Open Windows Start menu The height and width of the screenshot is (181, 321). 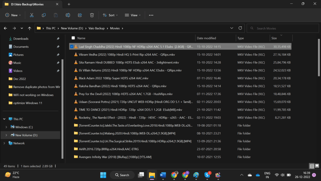(103, 175)
